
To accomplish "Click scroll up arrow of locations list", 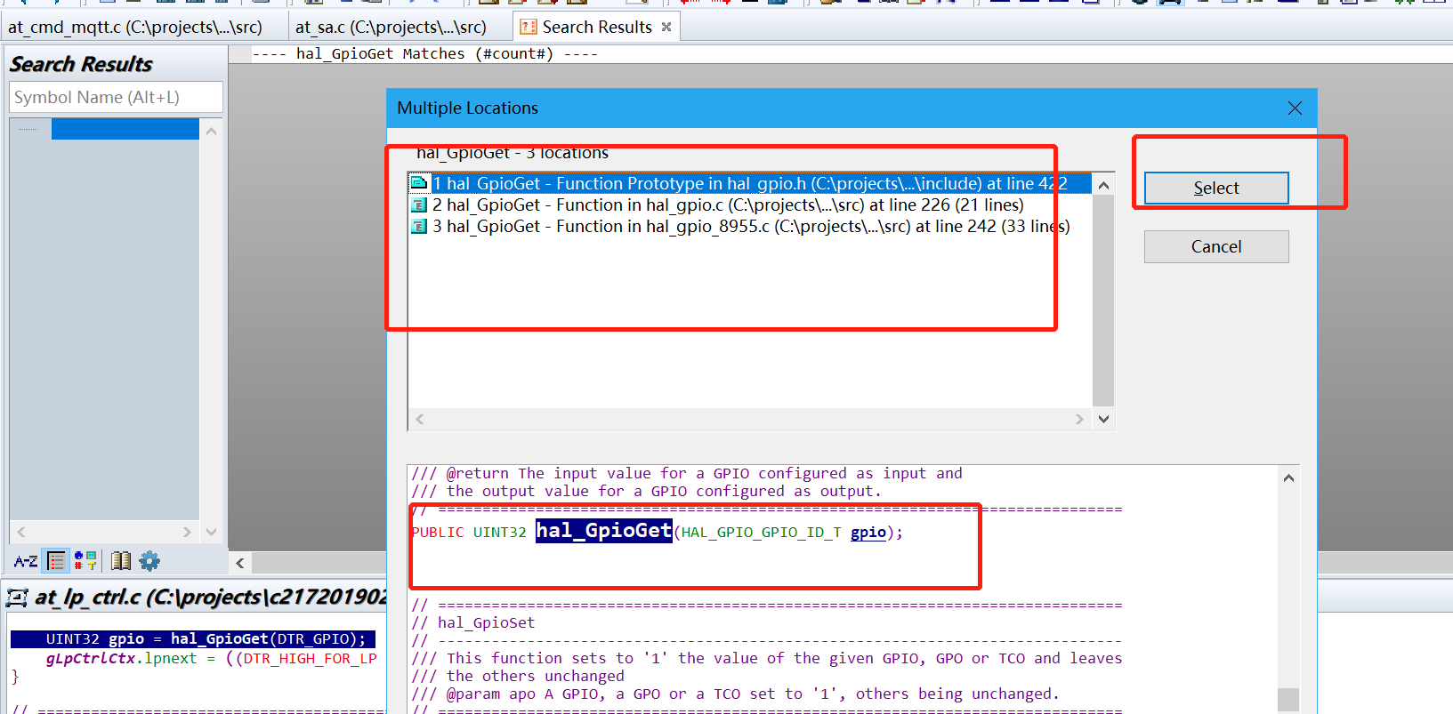I will point(1103,185).
